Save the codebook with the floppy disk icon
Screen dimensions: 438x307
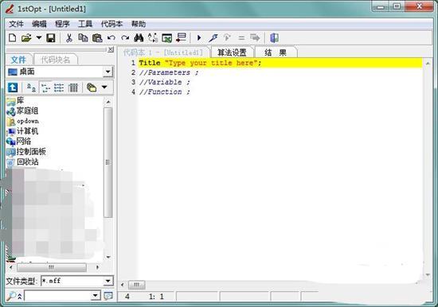(x=51, y=37)
